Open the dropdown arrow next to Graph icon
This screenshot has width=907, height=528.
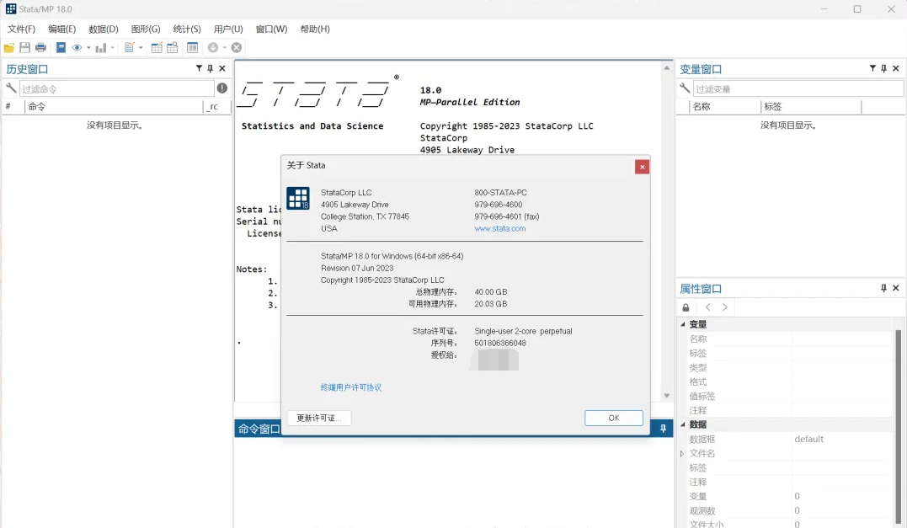coord(112,48)
